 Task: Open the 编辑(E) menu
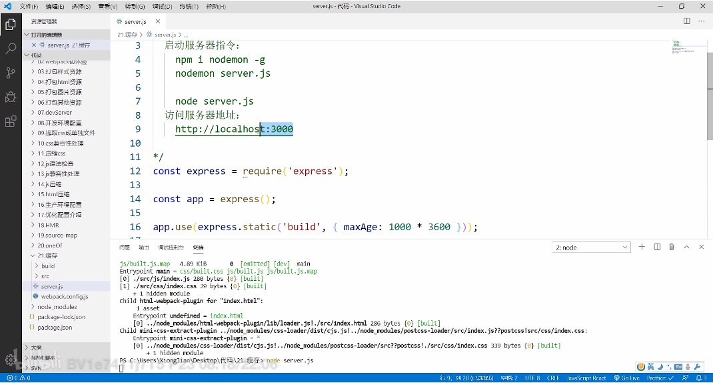point(55,7)
